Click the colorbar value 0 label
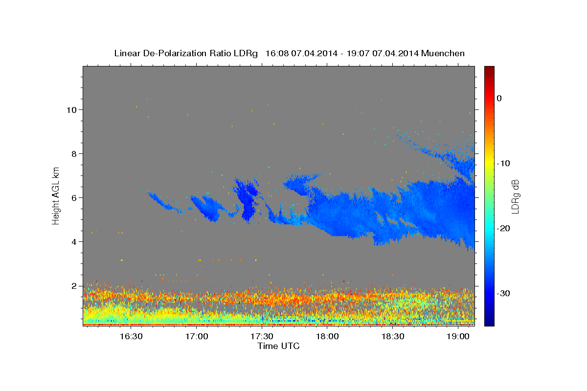 (499, 98)
